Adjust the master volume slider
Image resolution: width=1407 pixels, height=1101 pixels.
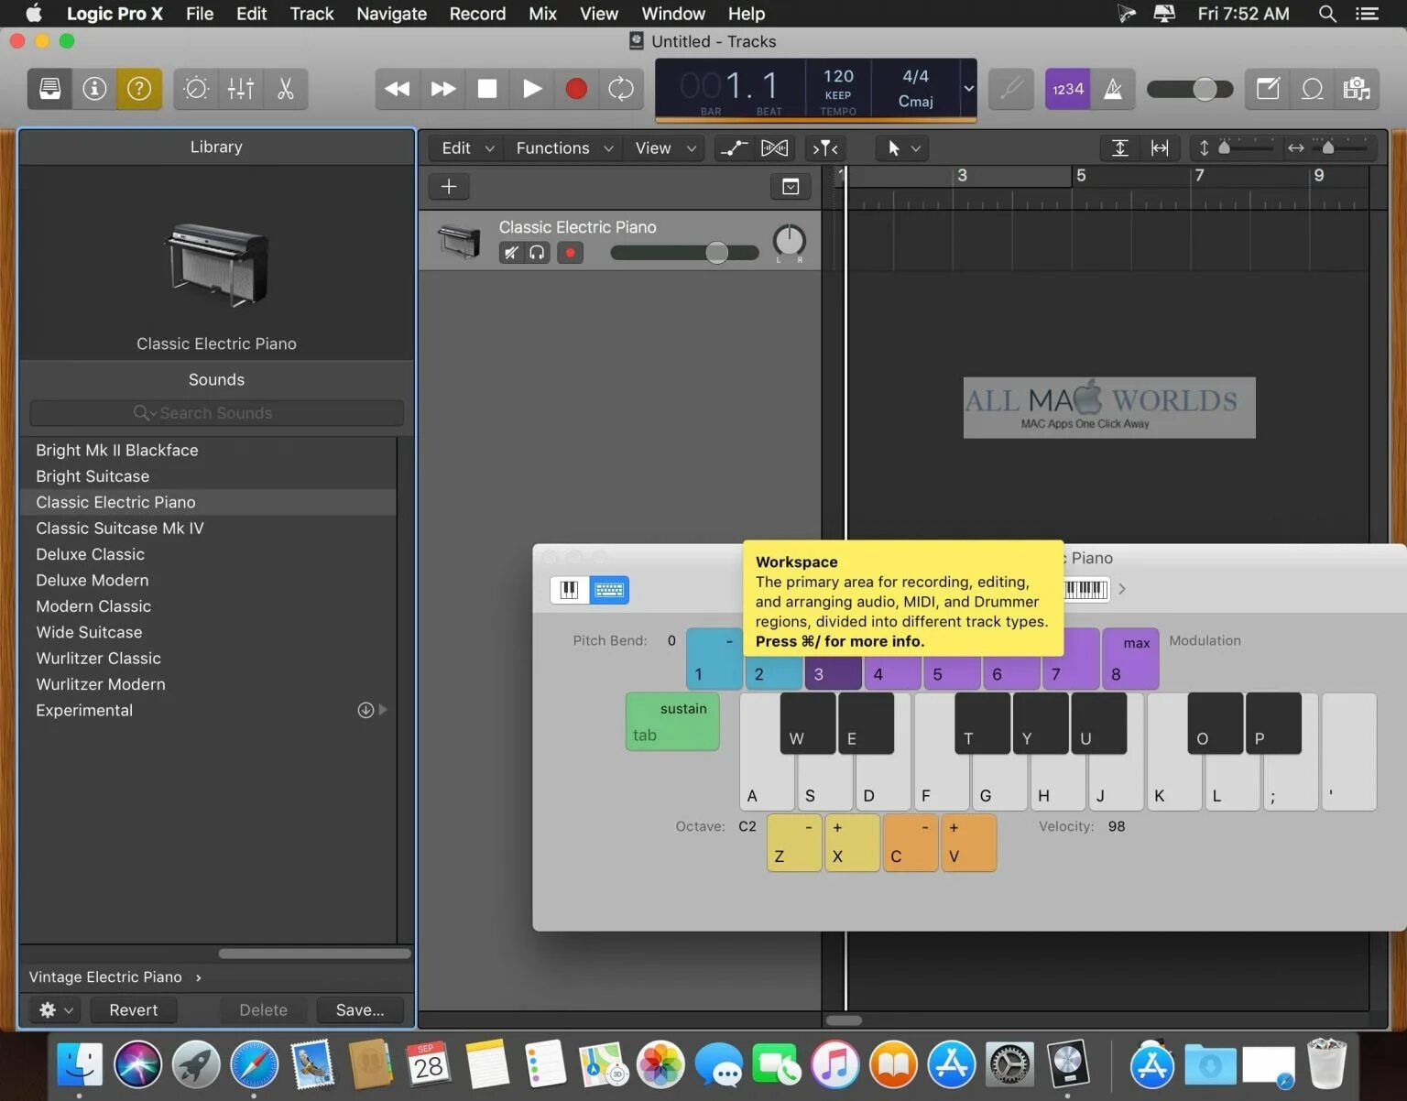(x=1190, y=89)
